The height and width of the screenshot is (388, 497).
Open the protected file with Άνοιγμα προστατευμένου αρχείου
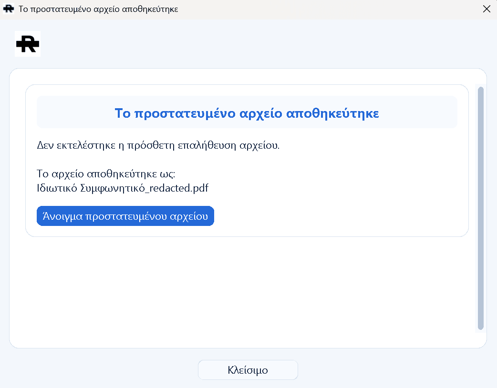click(125, 216)
